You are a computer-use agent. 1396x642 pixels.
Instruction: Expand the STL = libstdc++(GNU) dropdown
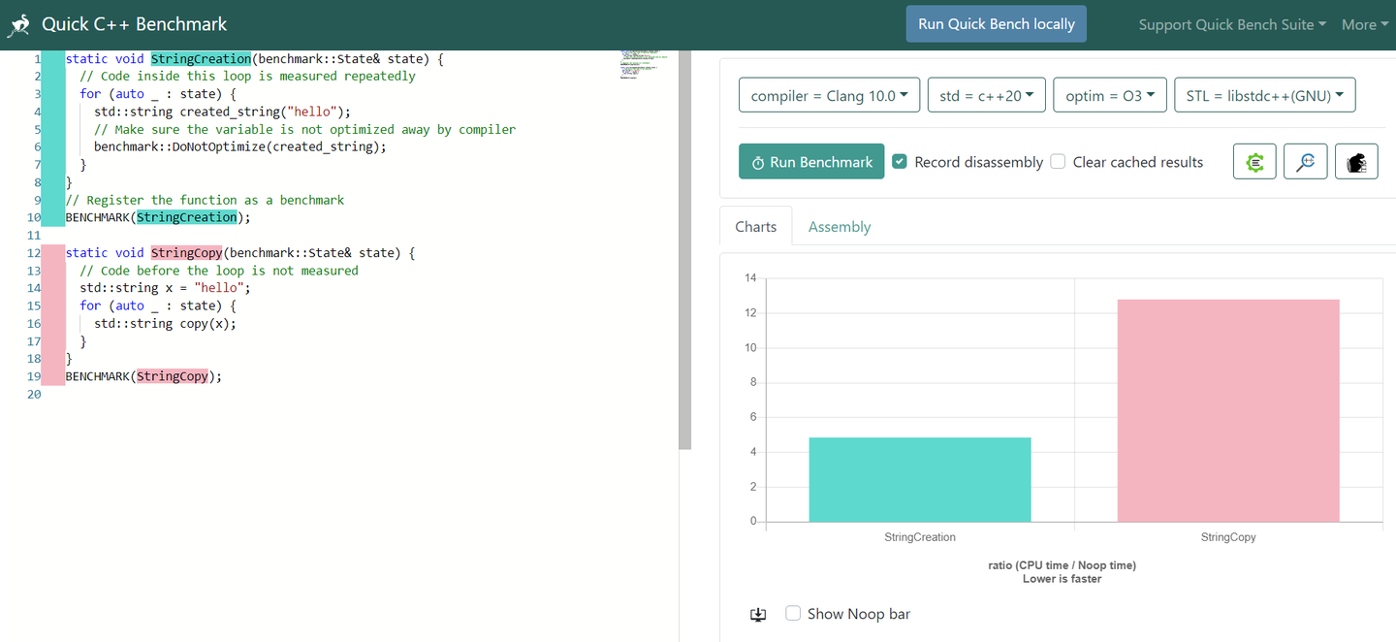1264,96
